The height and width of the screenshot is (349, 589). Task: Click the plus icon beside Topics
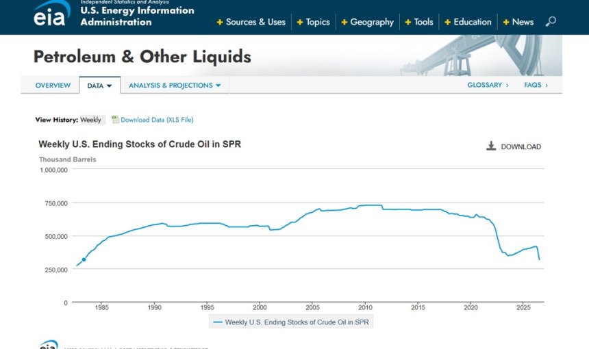point(300,23)
